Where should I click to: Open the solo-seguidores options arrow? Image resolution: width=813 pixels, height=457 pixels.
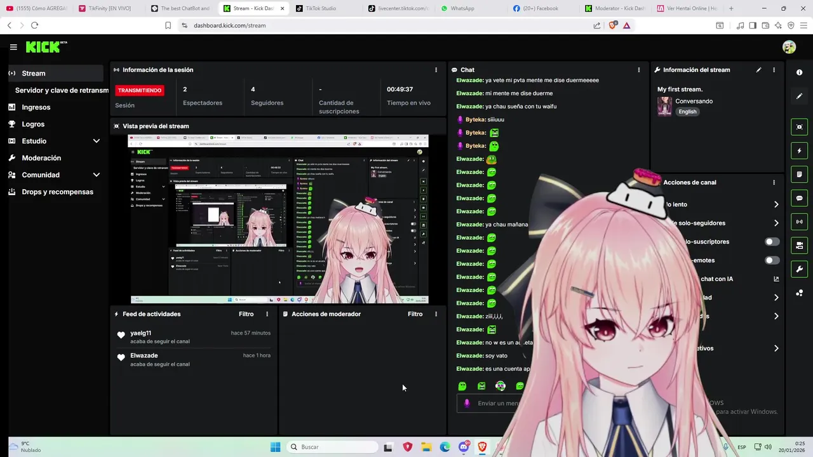point(776,223)
